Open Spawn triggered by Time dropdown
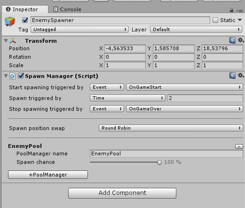245x208 pixels. (127, 98)
